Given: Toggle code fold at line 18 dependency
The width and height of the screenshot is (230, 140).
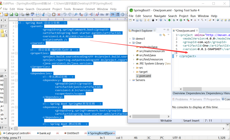Looking at the screenshot, I should pyautogui.click(x=16, y=80).
